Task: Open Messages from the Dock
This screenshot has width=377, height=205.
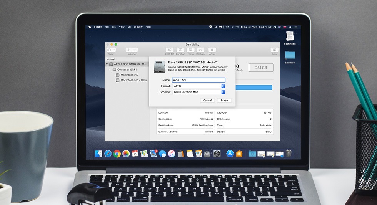Action: tap(162, 154)
